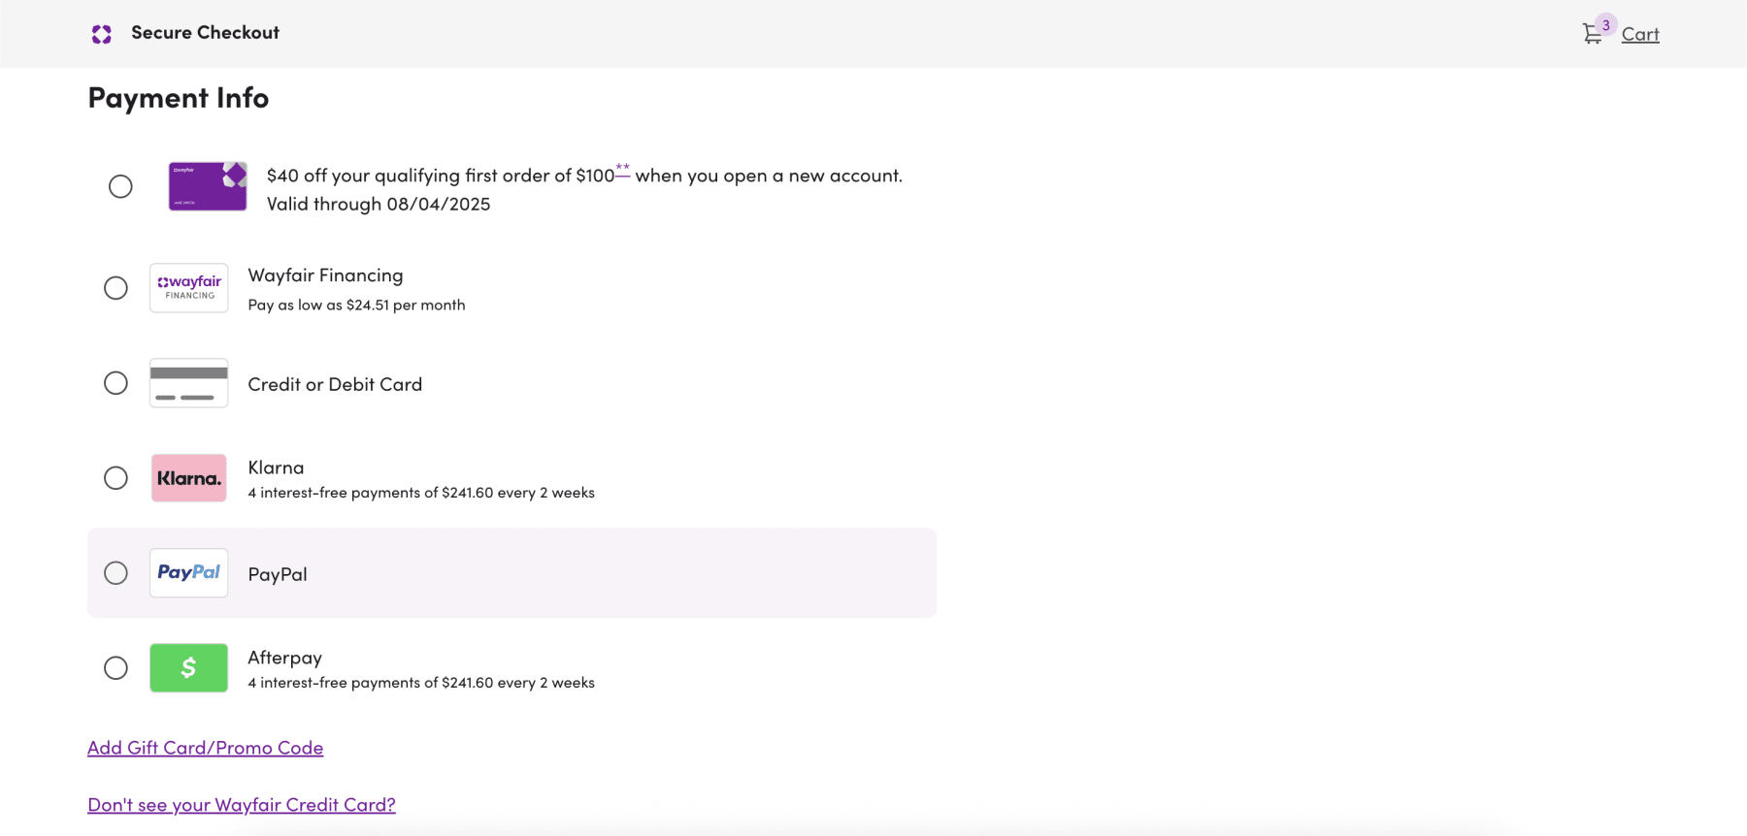This screenshot has height=836, width=1747.
Task: Click the pink Klarna logo
Action: [x=188, y=477]
